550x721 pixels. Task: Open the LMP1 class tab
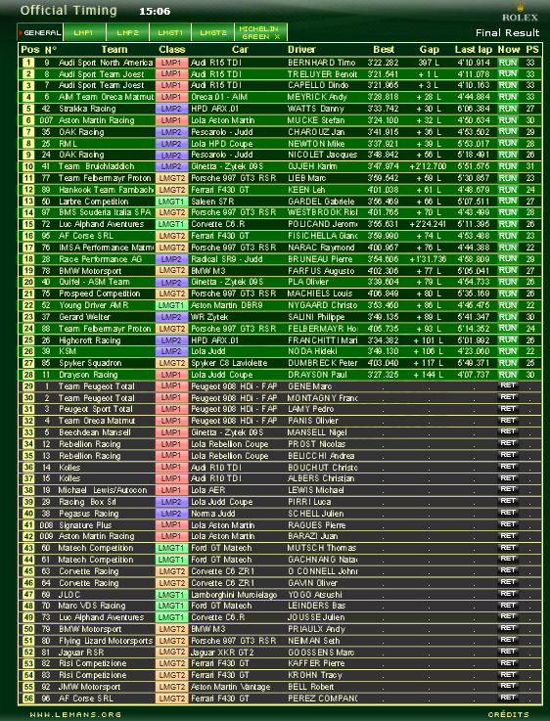click(x=84, y=32)
